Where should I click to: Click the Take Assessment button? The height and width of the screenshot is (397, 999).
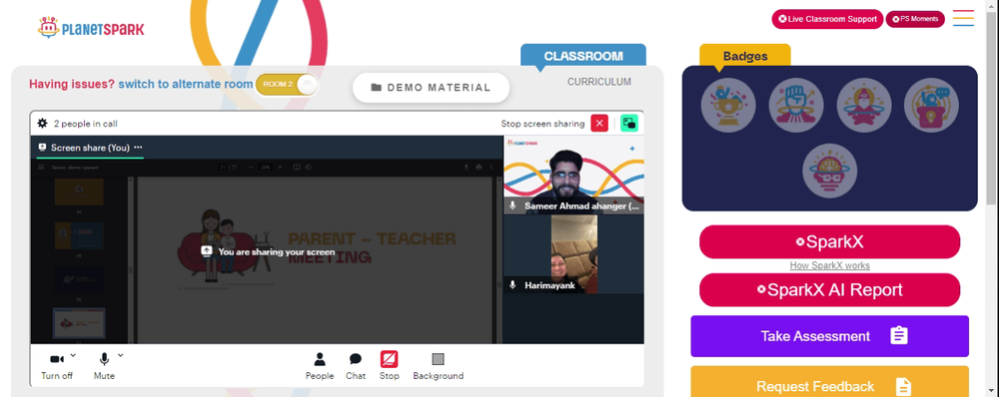click(829, 336)
